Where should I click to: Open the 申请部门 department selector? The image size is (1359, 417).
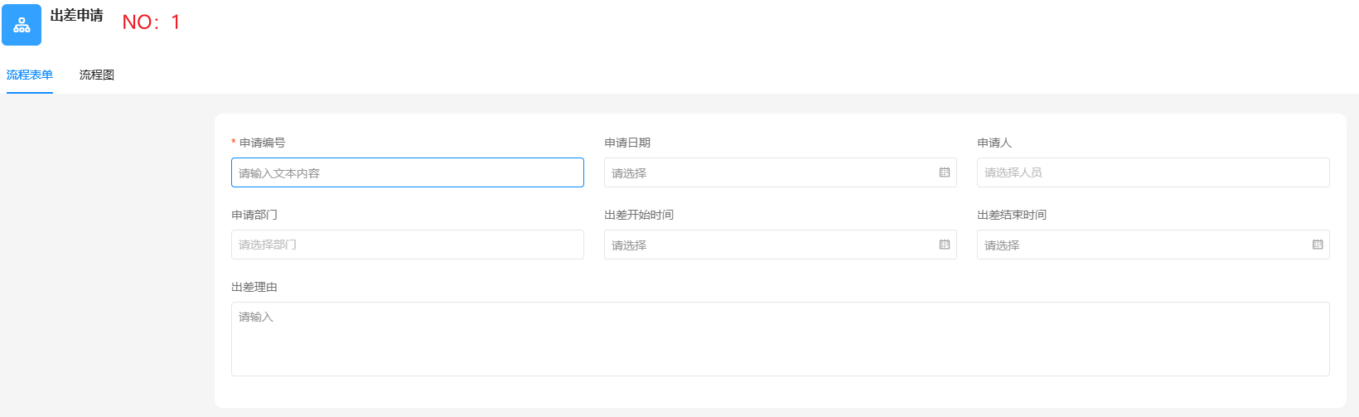(x=407, y=245)
